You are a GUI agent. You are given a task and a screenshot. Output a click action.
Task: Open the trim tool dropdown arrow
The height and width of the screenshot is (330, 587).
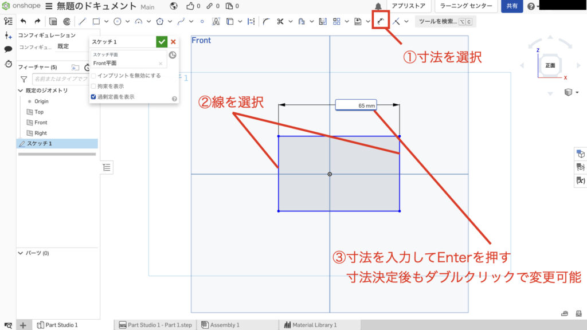coord(291,21)
